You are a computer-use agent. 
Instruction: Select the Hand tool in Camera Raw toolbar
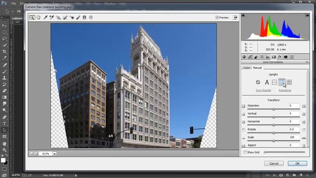click(x=39, y=18)
